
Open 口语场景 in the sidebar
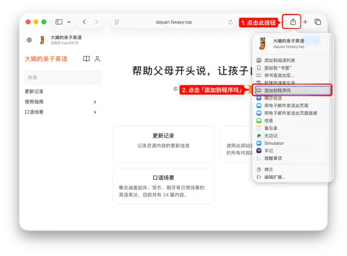click(34, 112)
